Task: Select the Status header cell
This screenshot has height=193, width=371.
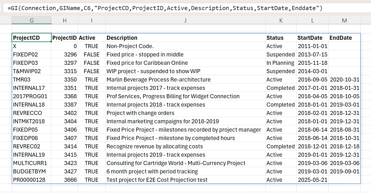Action: pyautogui.click(x=281, y=38)
